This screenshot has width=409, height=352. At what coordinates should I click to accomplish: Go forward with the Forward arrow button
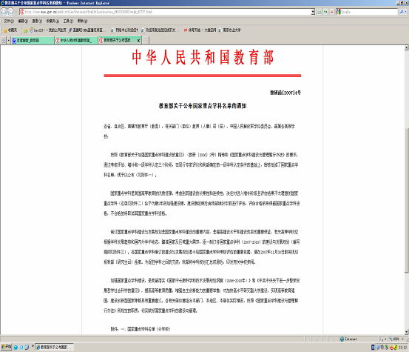[10, 12]
